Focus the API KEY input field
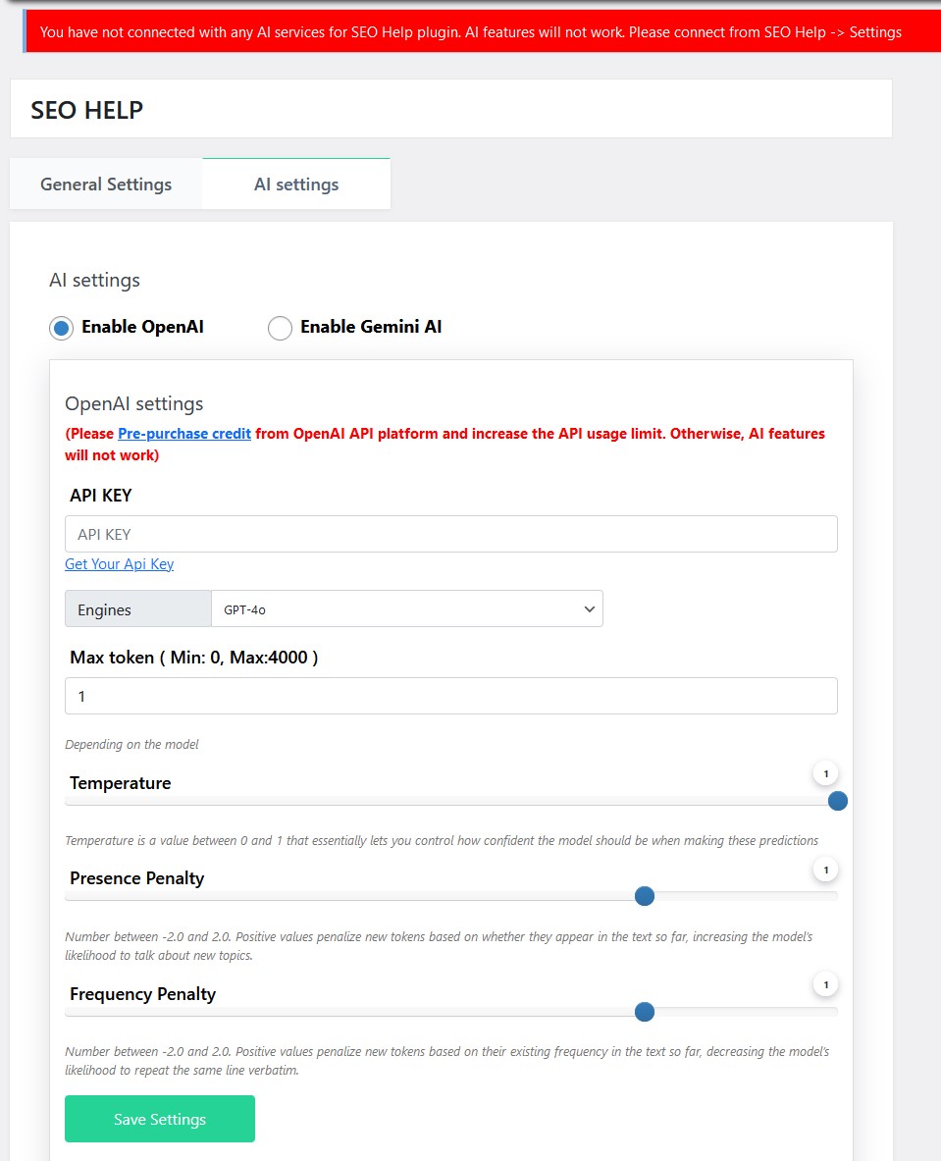The height and width of the screenshot is (1161, 941). pyautogui.click(x=451, y=534)
